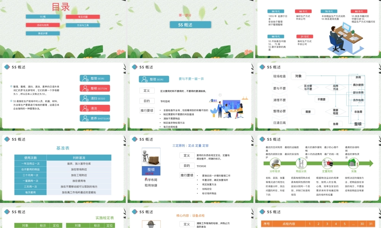Click the diamond logo beside 5S 概述 on 基准表 slide
The height and width of the screenshot is (228, 381).
coord(7,139)
